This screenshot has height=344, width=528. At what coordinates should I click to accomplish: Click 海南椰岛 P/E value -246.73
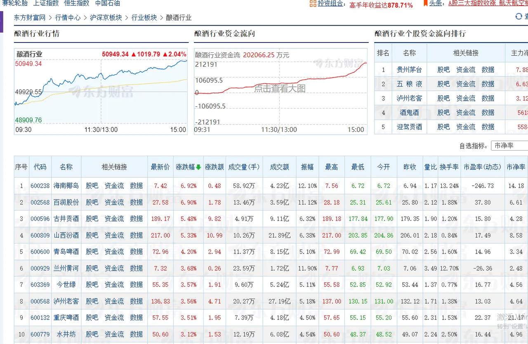[x=482, y=186]
